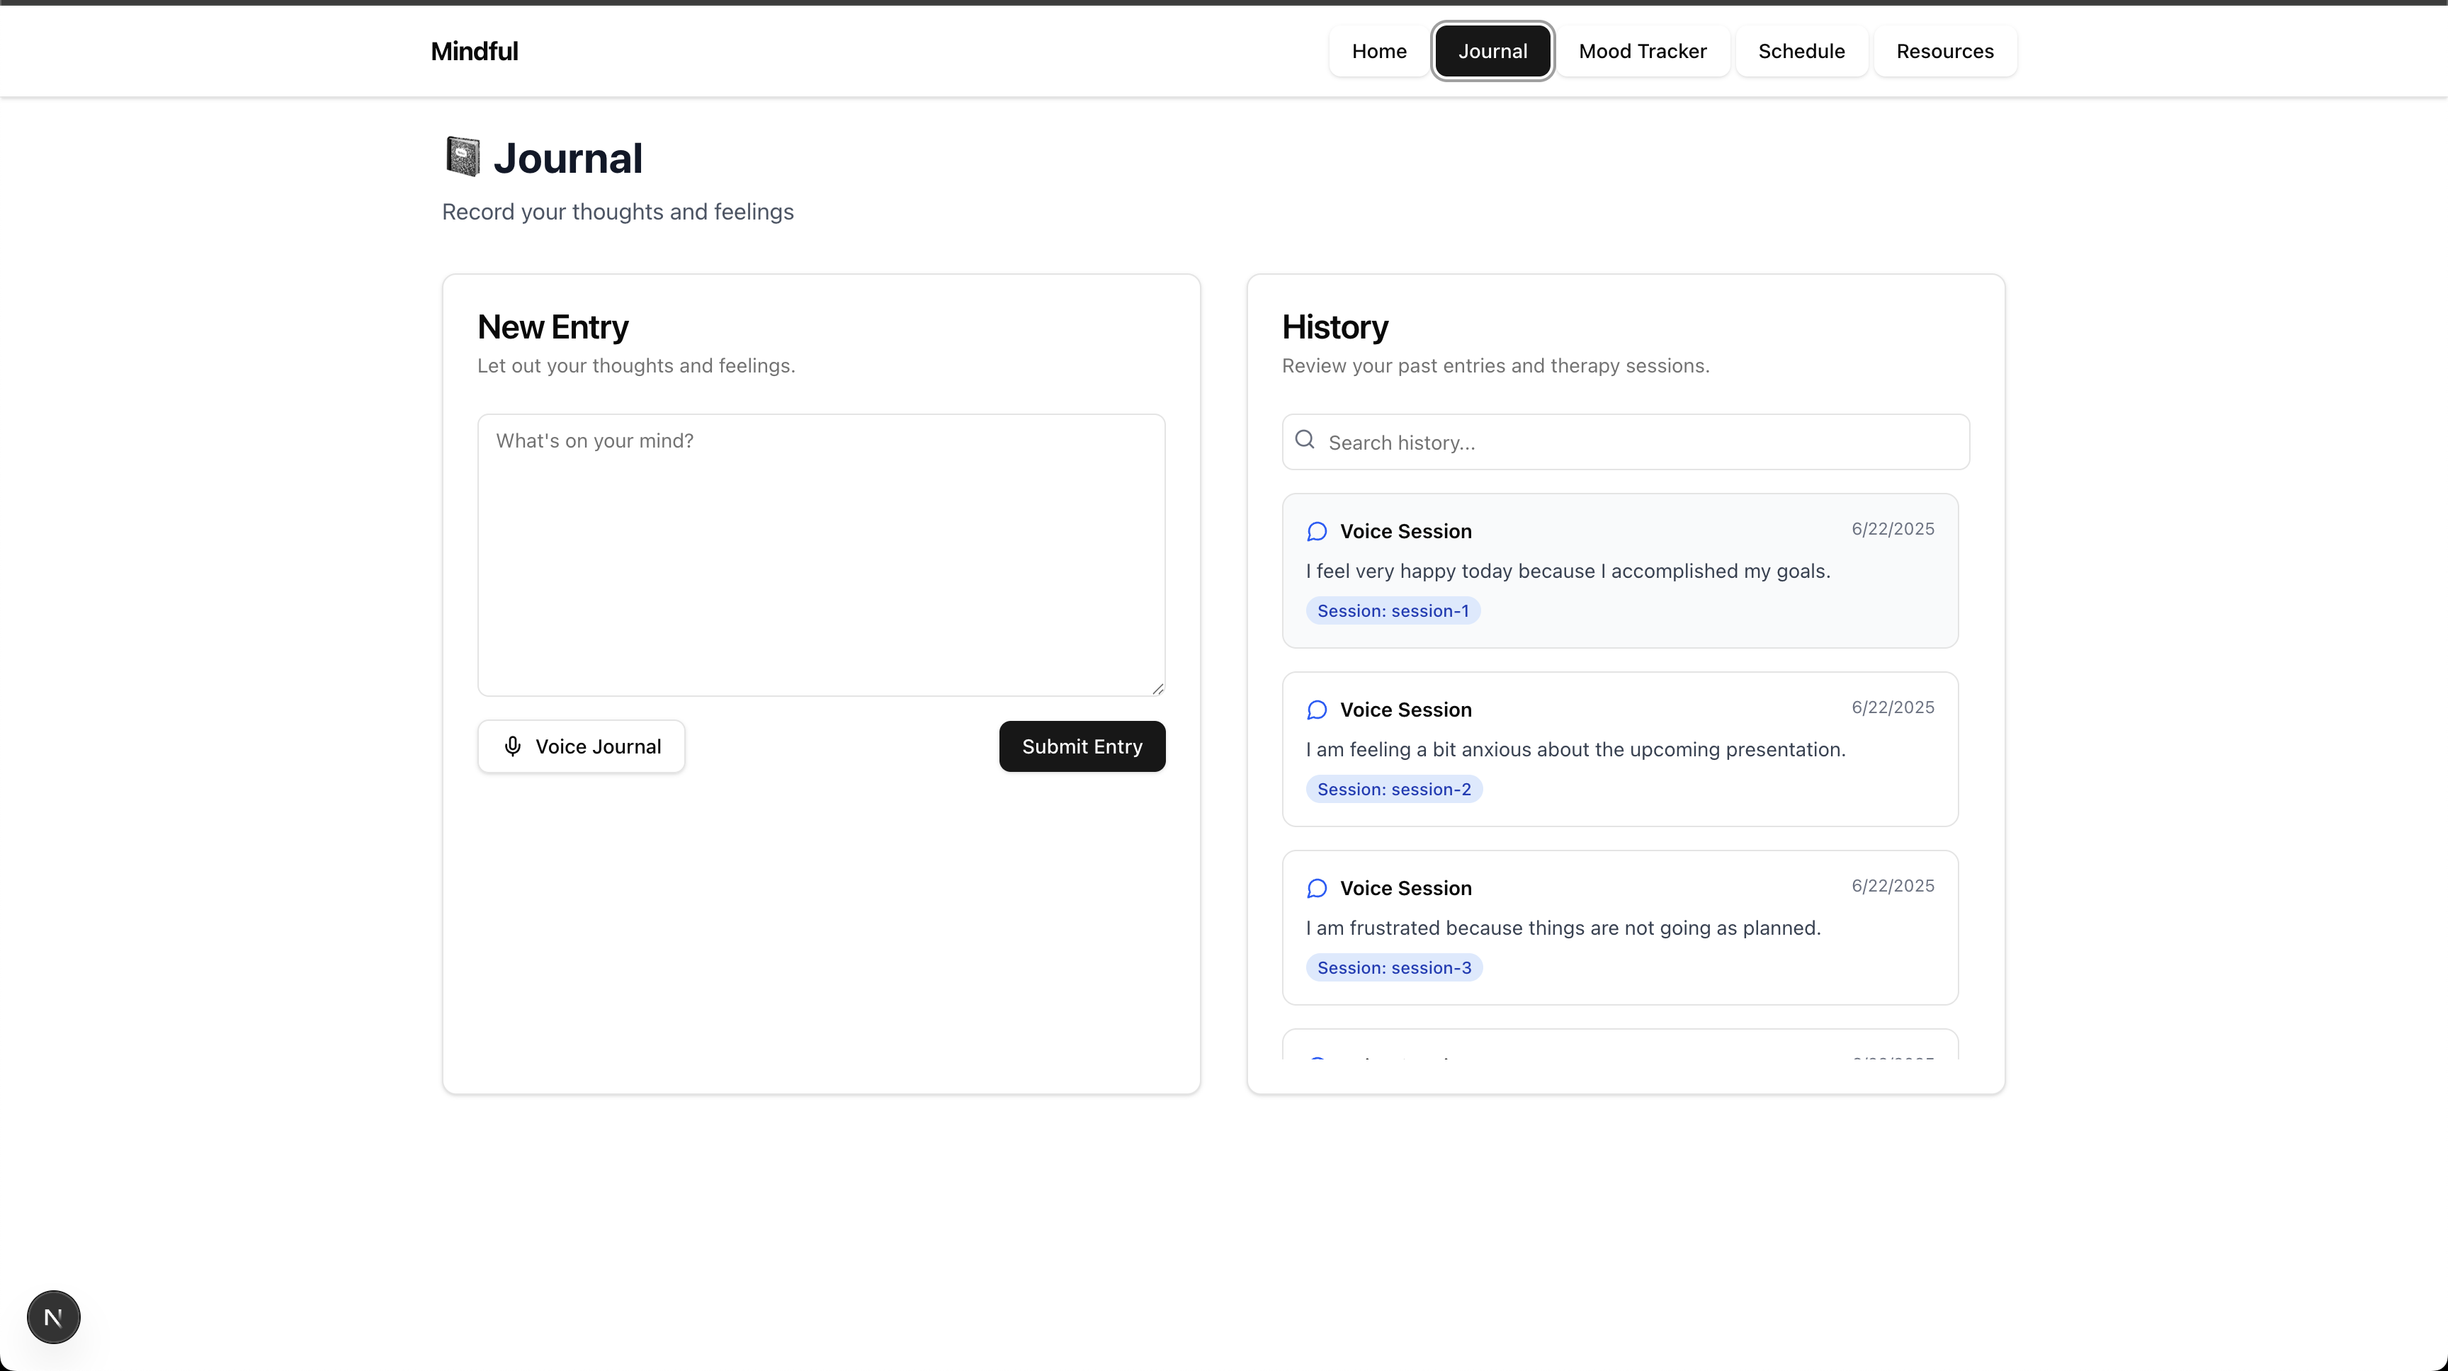Click the journal notebook emoji icon
This screenshot has width=2448, height=1371.
463,157
